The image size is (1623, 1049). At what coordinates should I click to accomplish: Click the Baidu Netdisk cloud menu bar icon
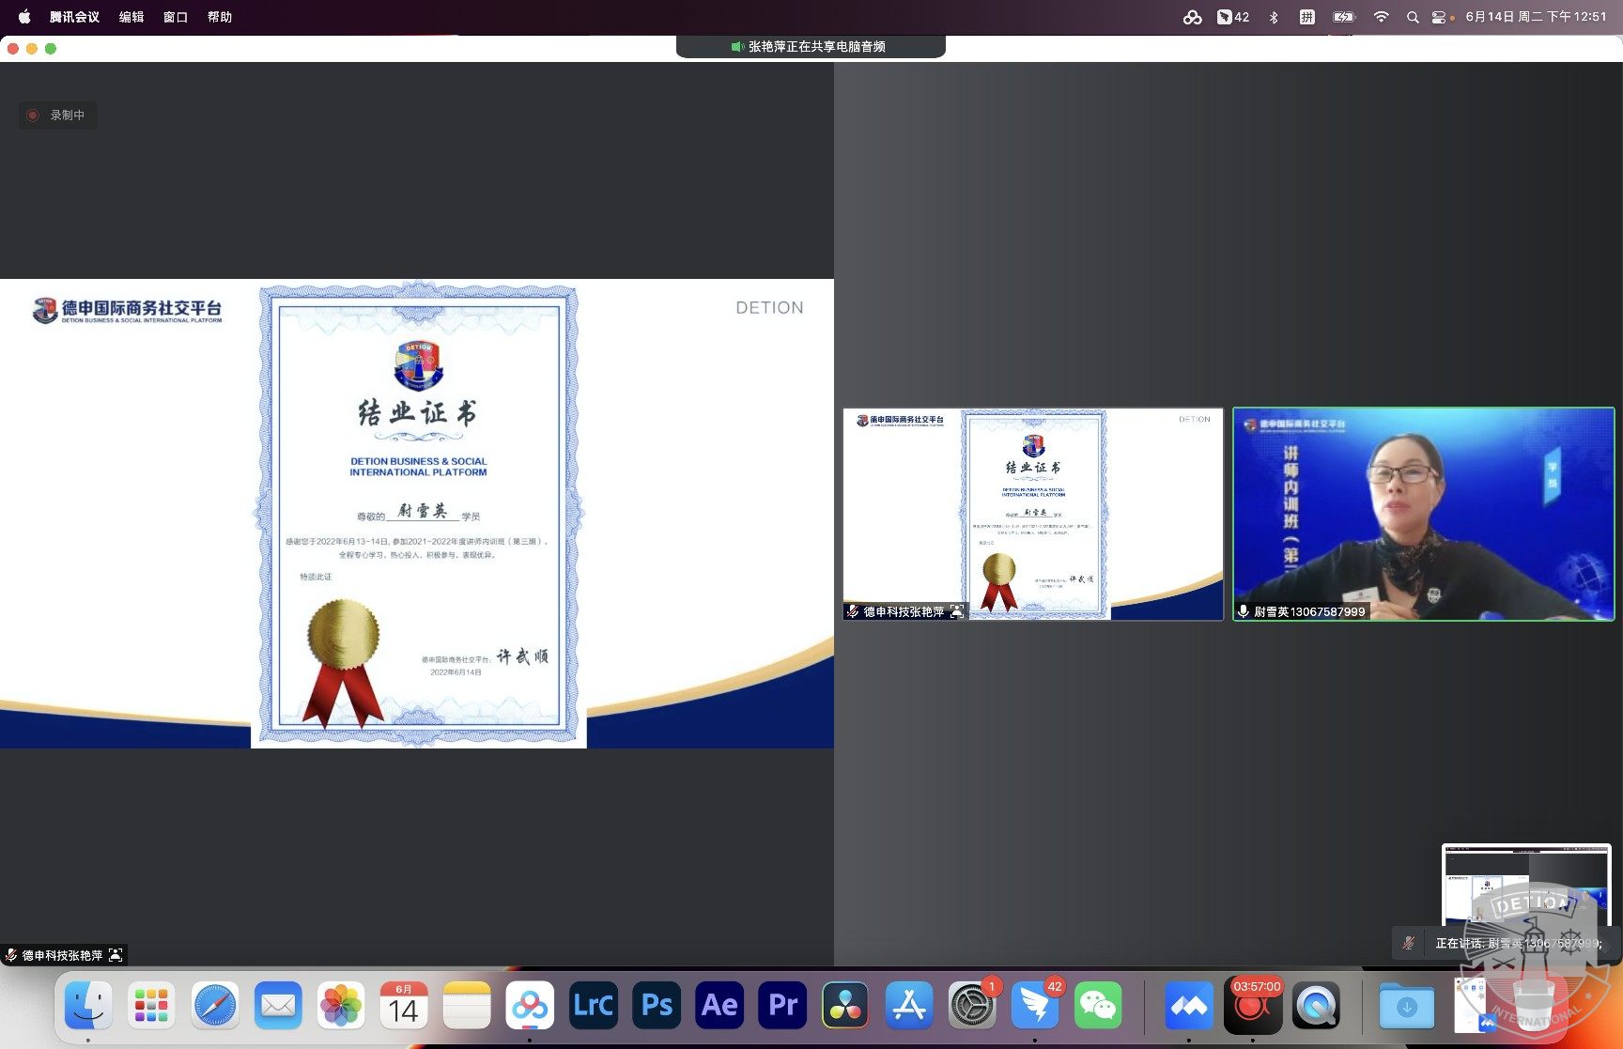[1192, 17]
